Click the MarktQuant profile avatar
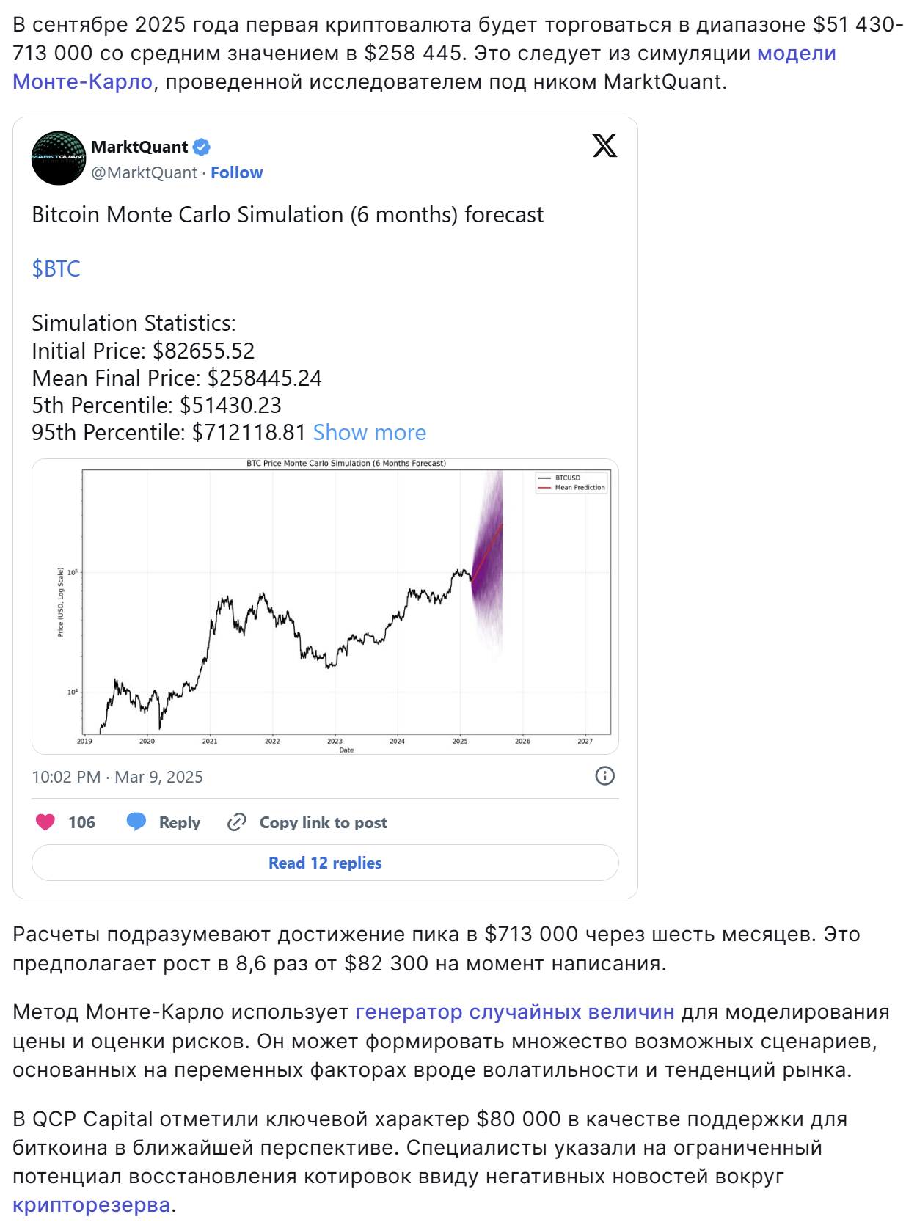Image resolution: width=917 pixels, height=1225 pixels. coord(59,158)
